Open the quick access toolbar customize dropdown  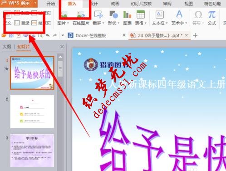(63, 35)
